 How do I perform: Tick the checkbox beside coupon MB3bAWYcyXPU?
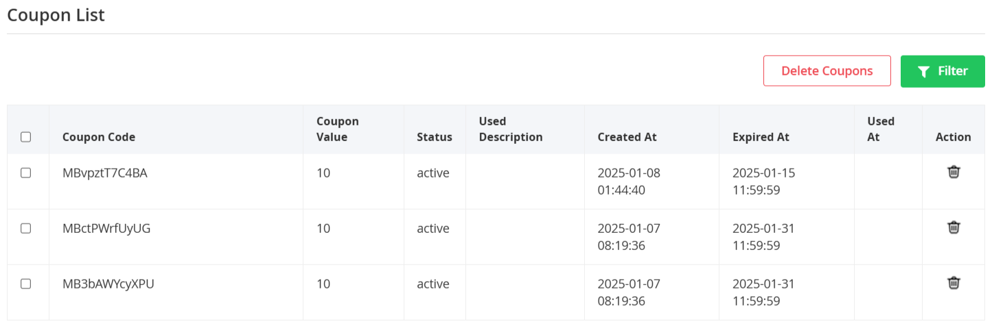tap(26, 284)
